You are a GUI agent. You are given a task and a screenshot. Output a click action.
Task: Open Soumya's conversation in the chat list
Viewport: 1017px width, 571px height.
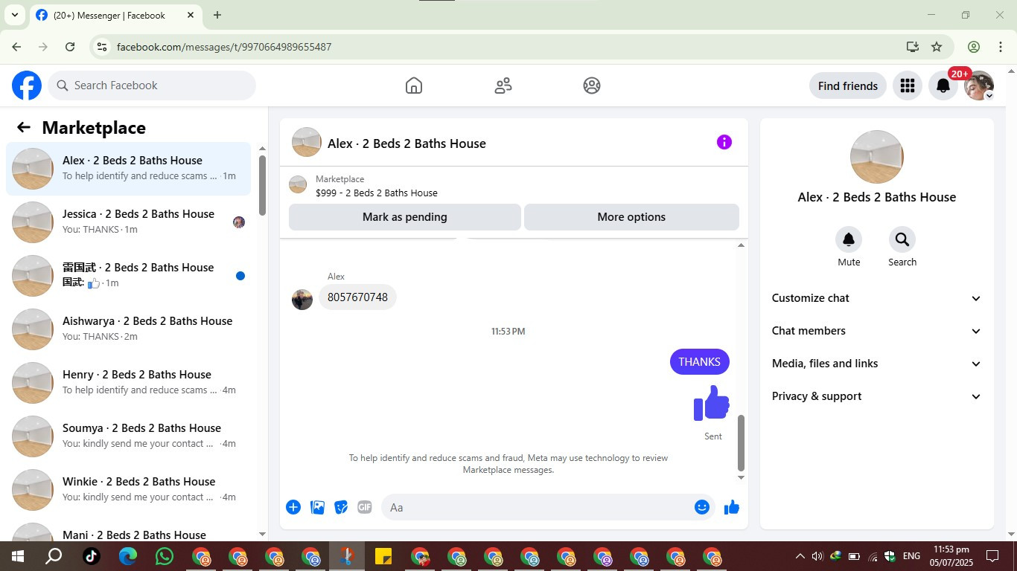128,436
